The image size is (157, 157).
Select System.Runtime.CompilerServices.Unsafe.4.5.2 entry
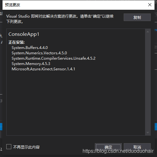click(53, 58)
